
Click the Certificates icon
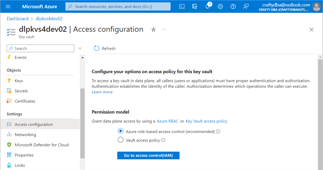tap(9, 101)
